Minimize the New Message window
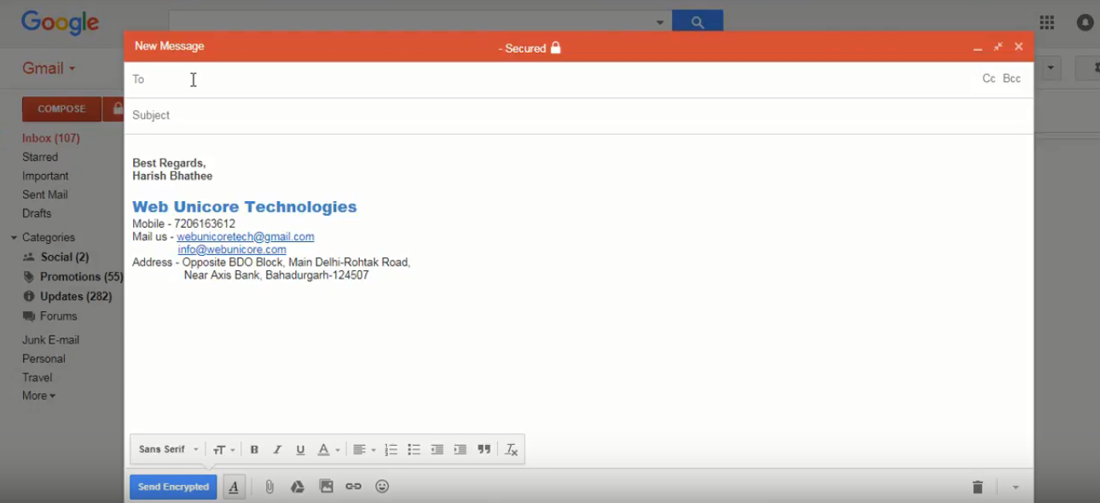1100x503 pixels. [x=977, y=48]
